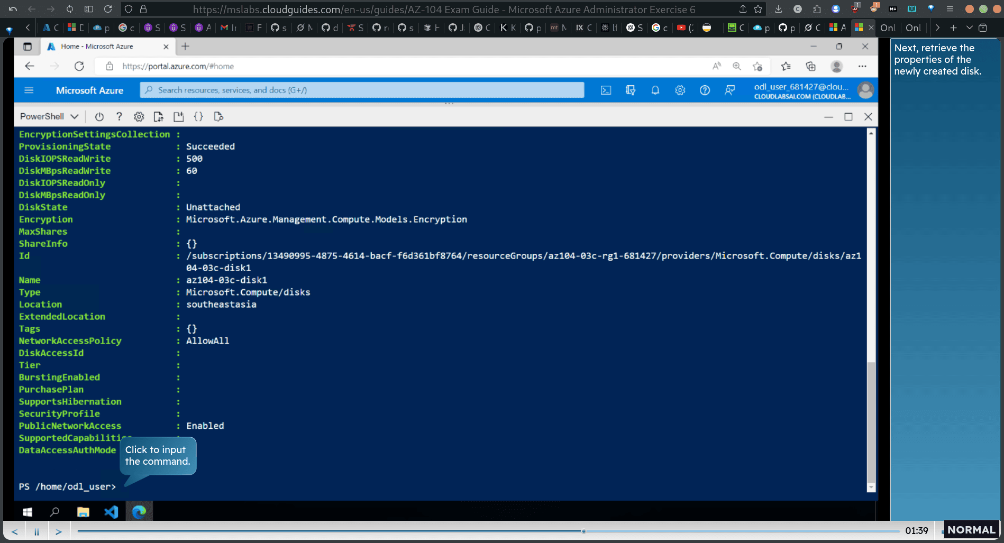Click Edge zoom magnifier icon
Screen dimensions: 1004x543
(737, 66)
